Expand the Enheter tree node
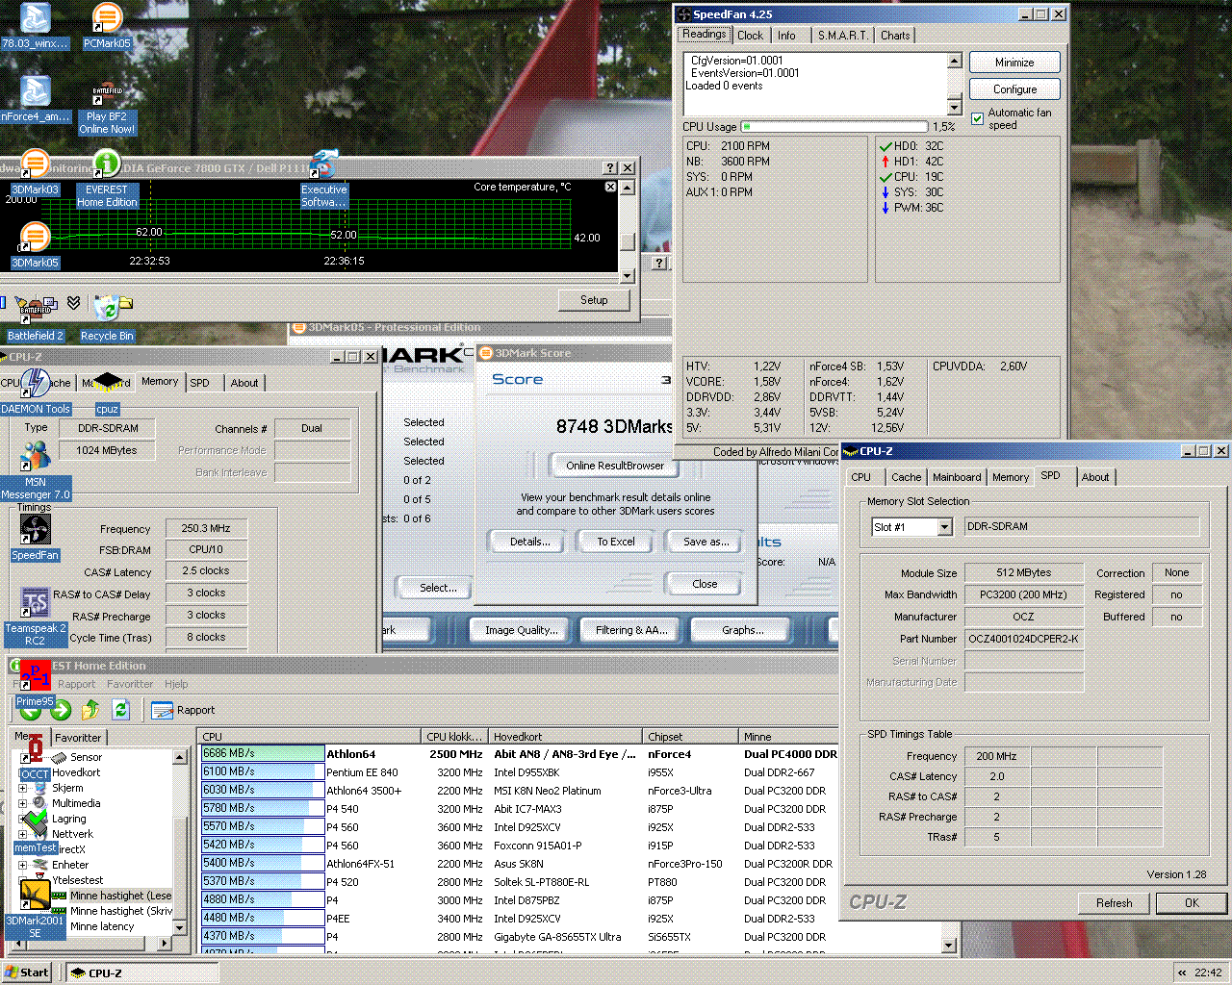Image resolution: width=1232 pixels, height=985 pixels. pos(22,865)
